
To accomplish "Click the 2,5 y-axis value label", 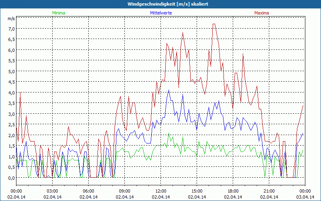I will coord(10,125).
